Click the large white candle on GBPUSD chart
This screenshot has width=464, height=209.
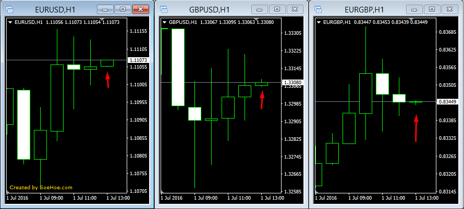178,67
